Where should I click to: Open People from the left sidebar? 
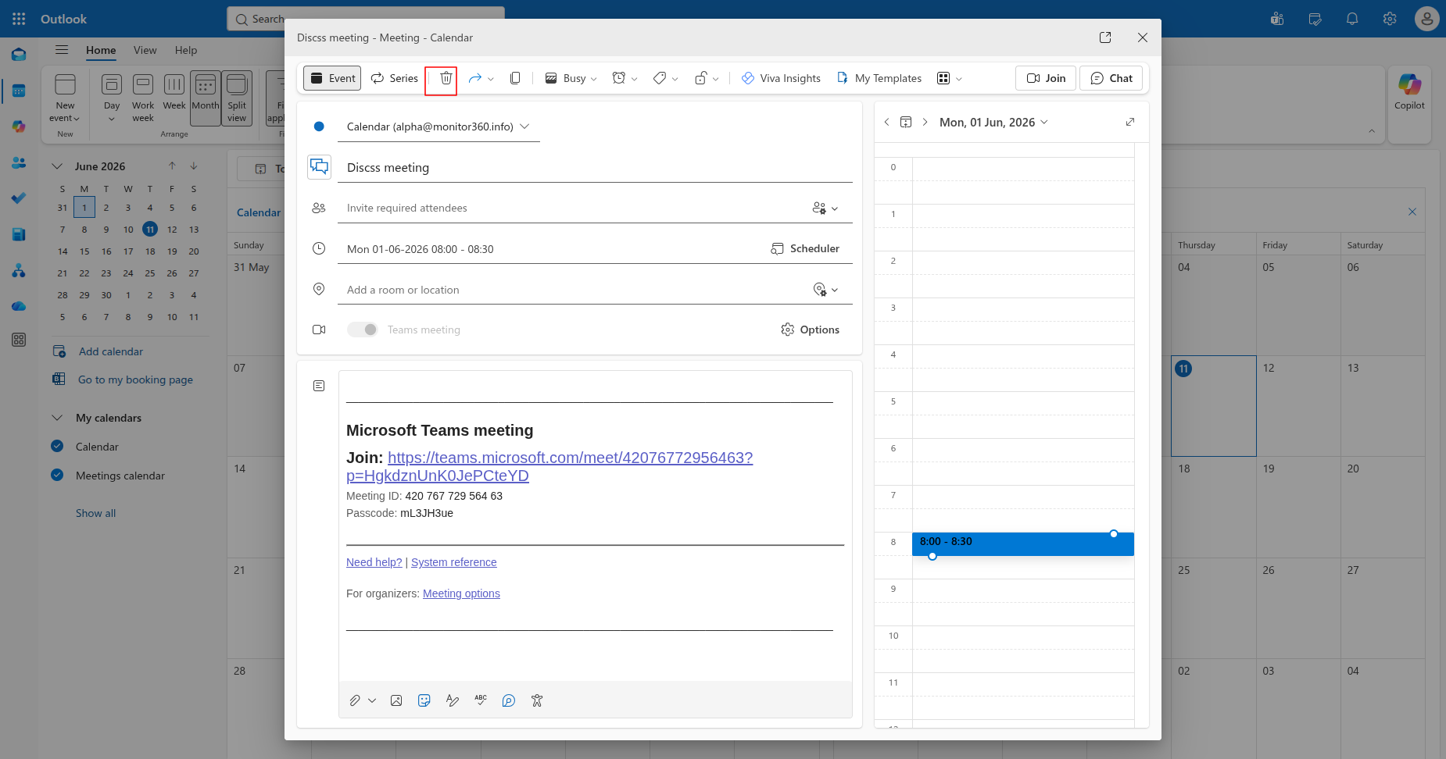coord(19,162)
